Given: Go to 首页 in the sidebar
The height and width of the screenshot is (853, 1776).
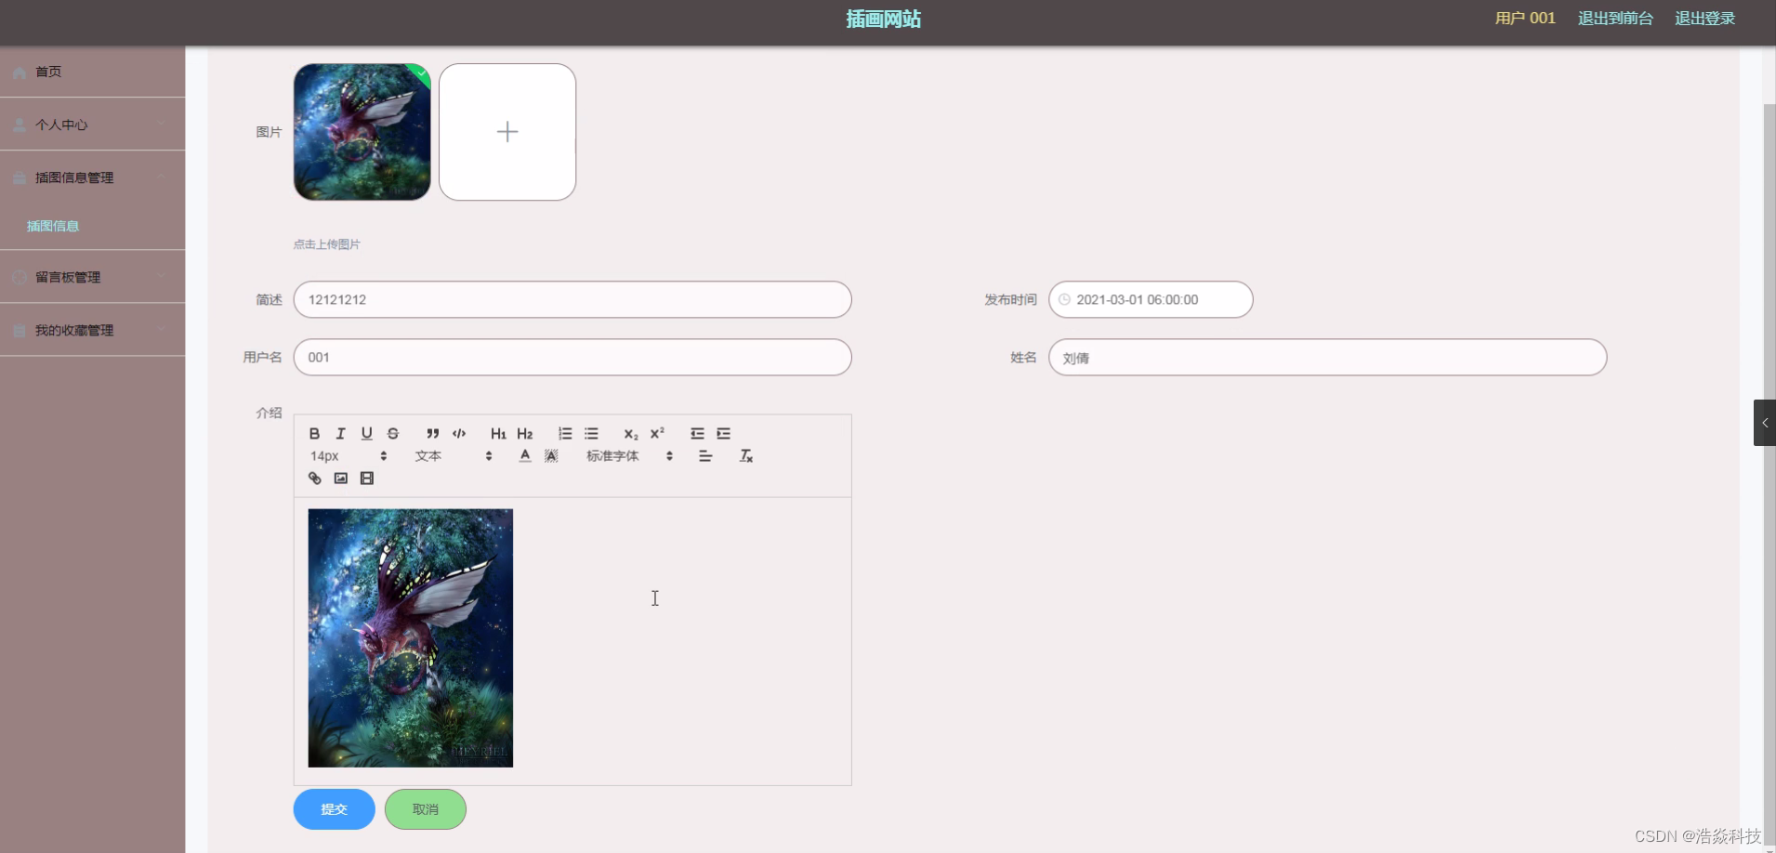Looking at the screenshot, I should pyautogui.click(x=92, y=72).
